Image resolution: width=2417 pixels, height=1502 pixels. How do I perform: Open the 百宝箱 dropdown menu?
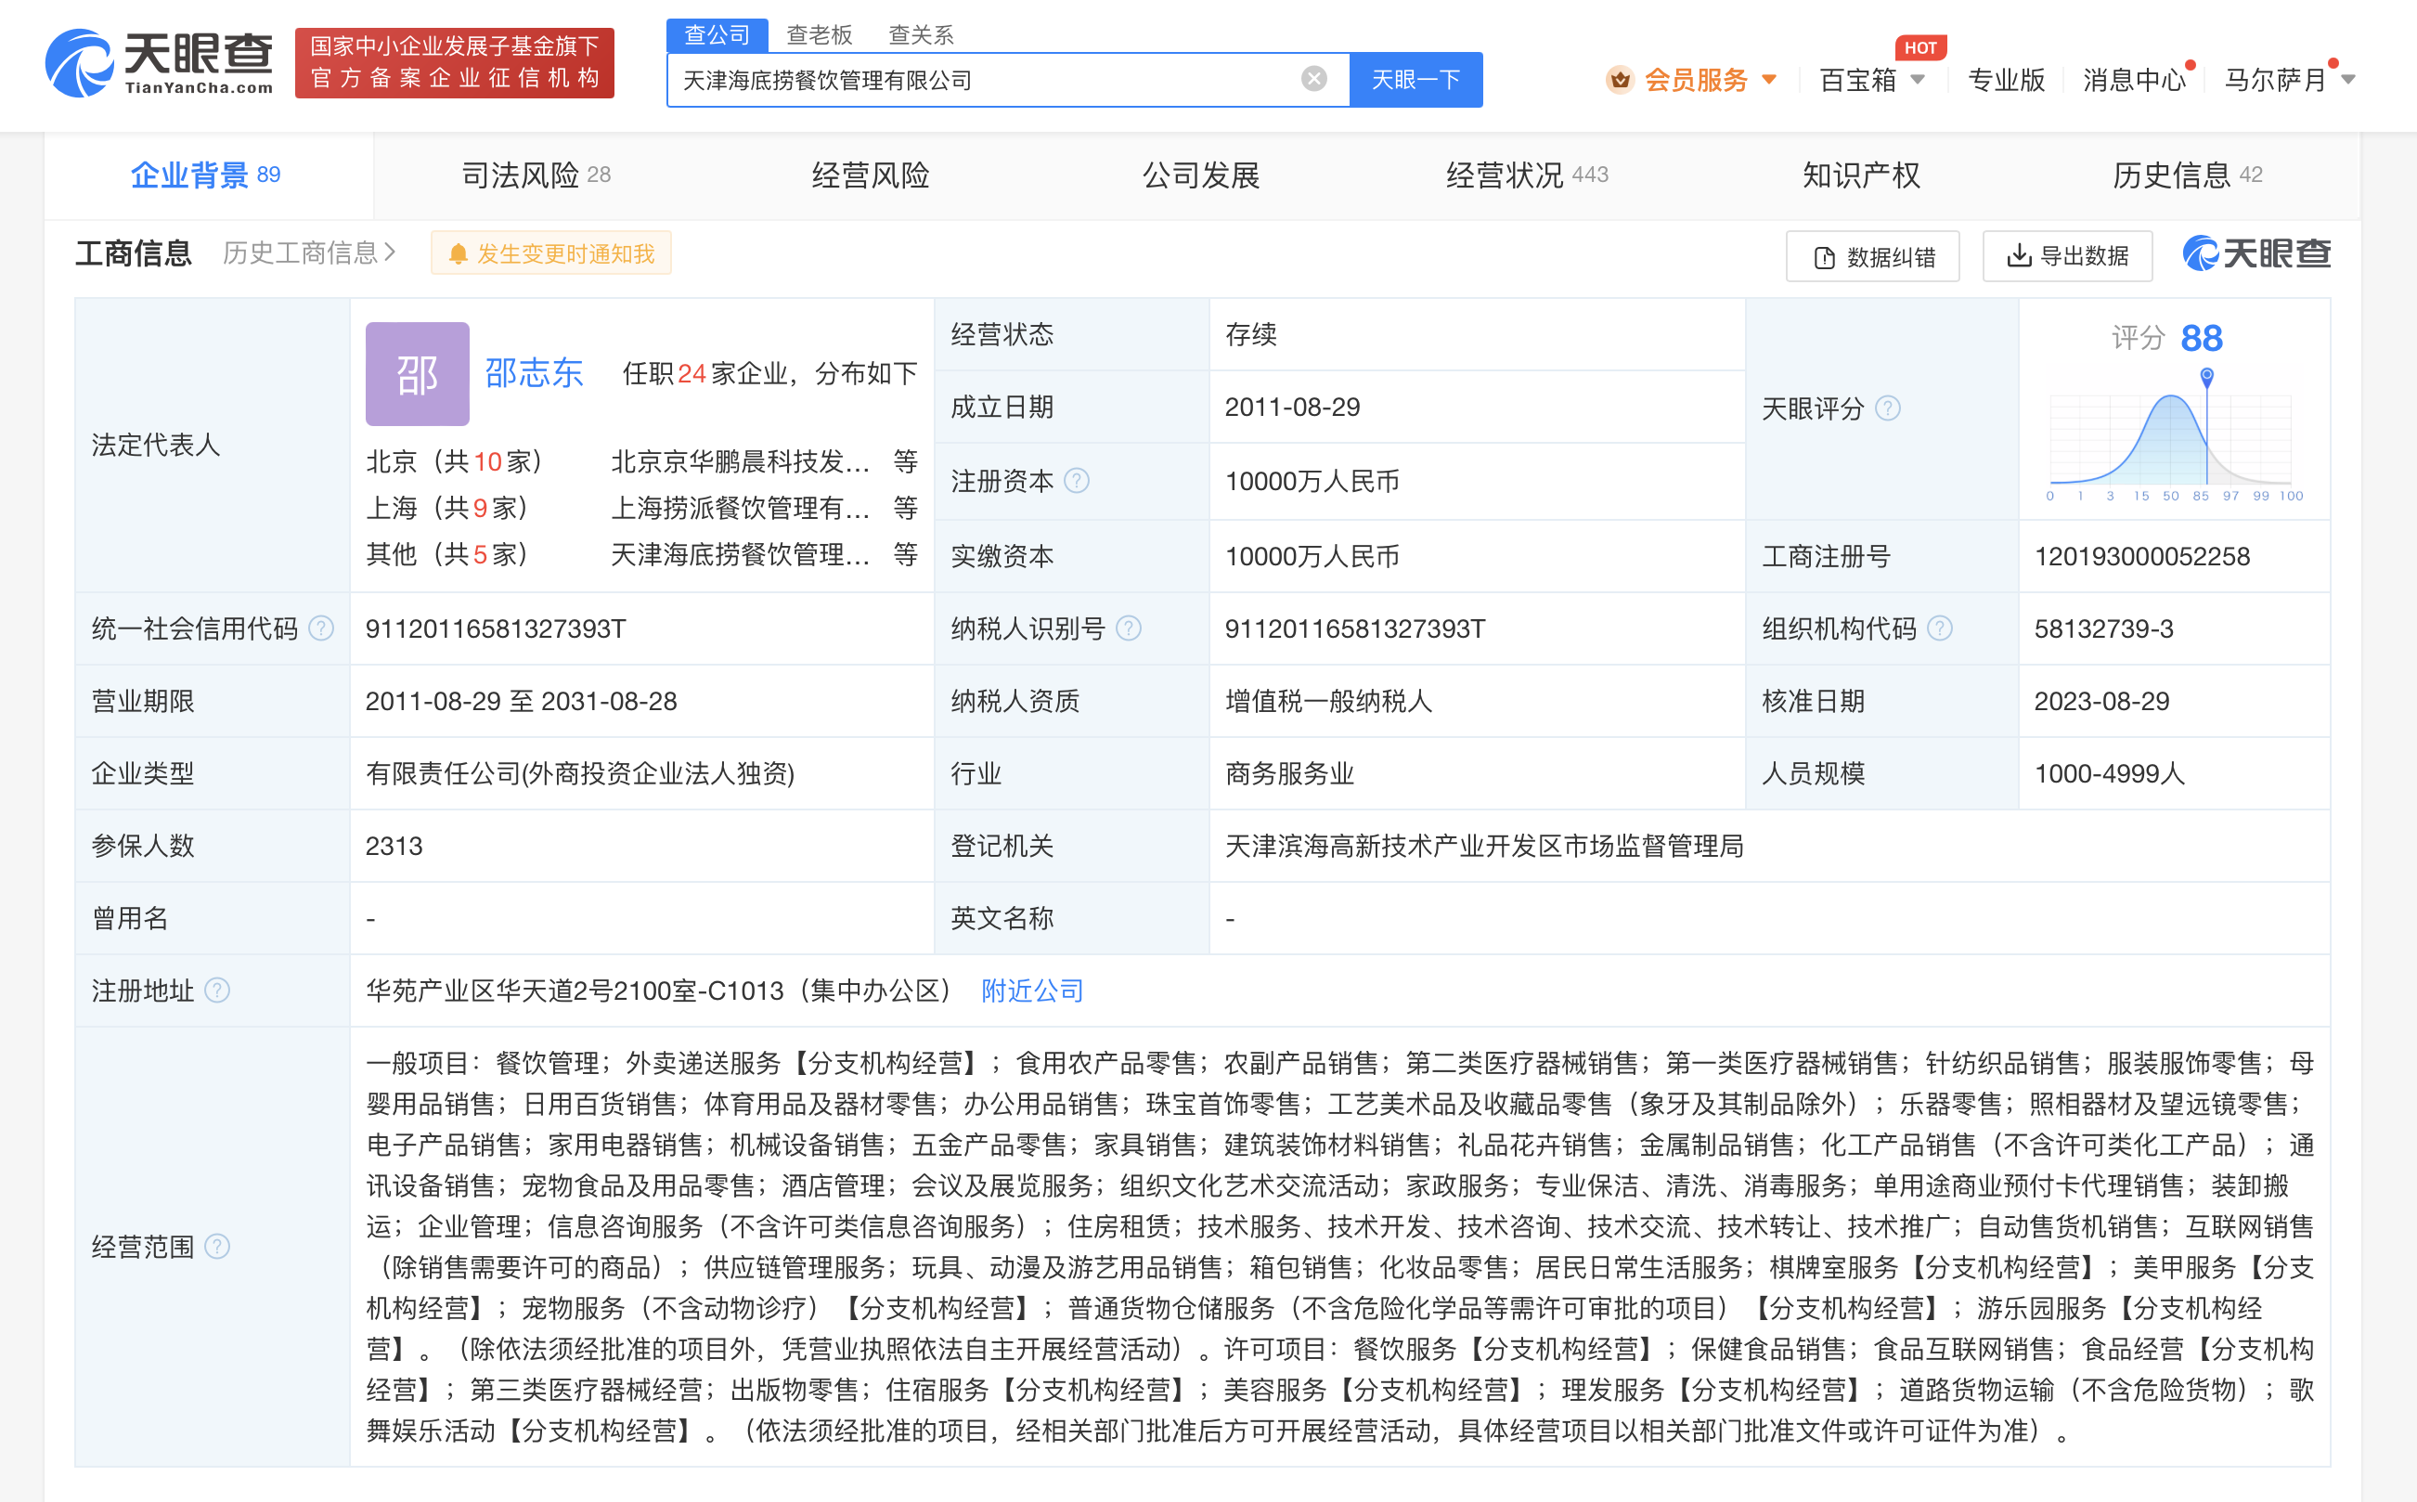coord(1918,80)
